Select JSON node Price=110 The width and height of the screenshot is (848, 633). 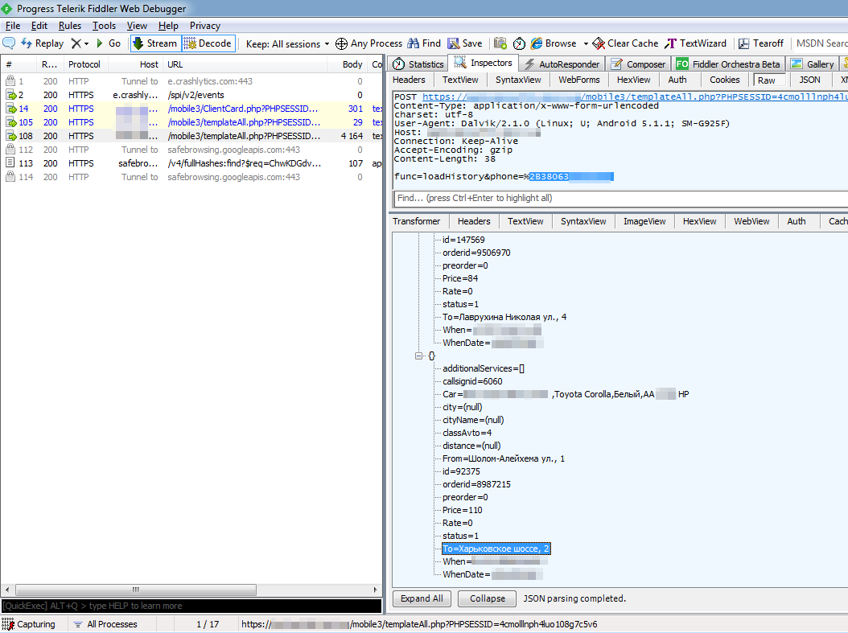pos(462,510)
